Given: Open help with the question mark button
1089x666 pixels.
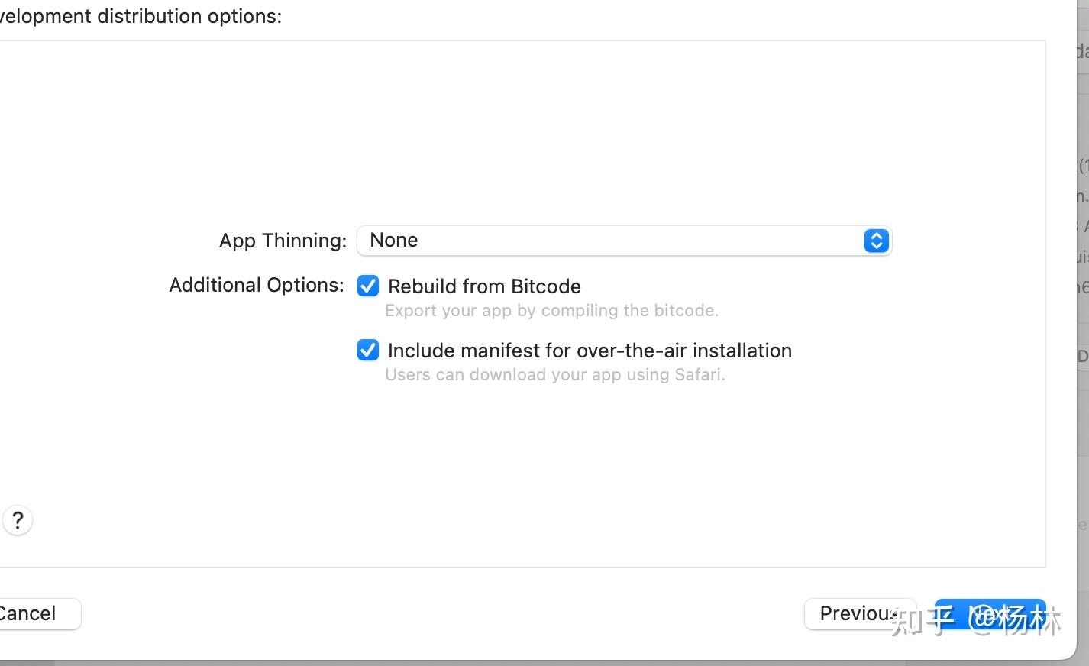Looking at the screenshot, I should (18, 521).
